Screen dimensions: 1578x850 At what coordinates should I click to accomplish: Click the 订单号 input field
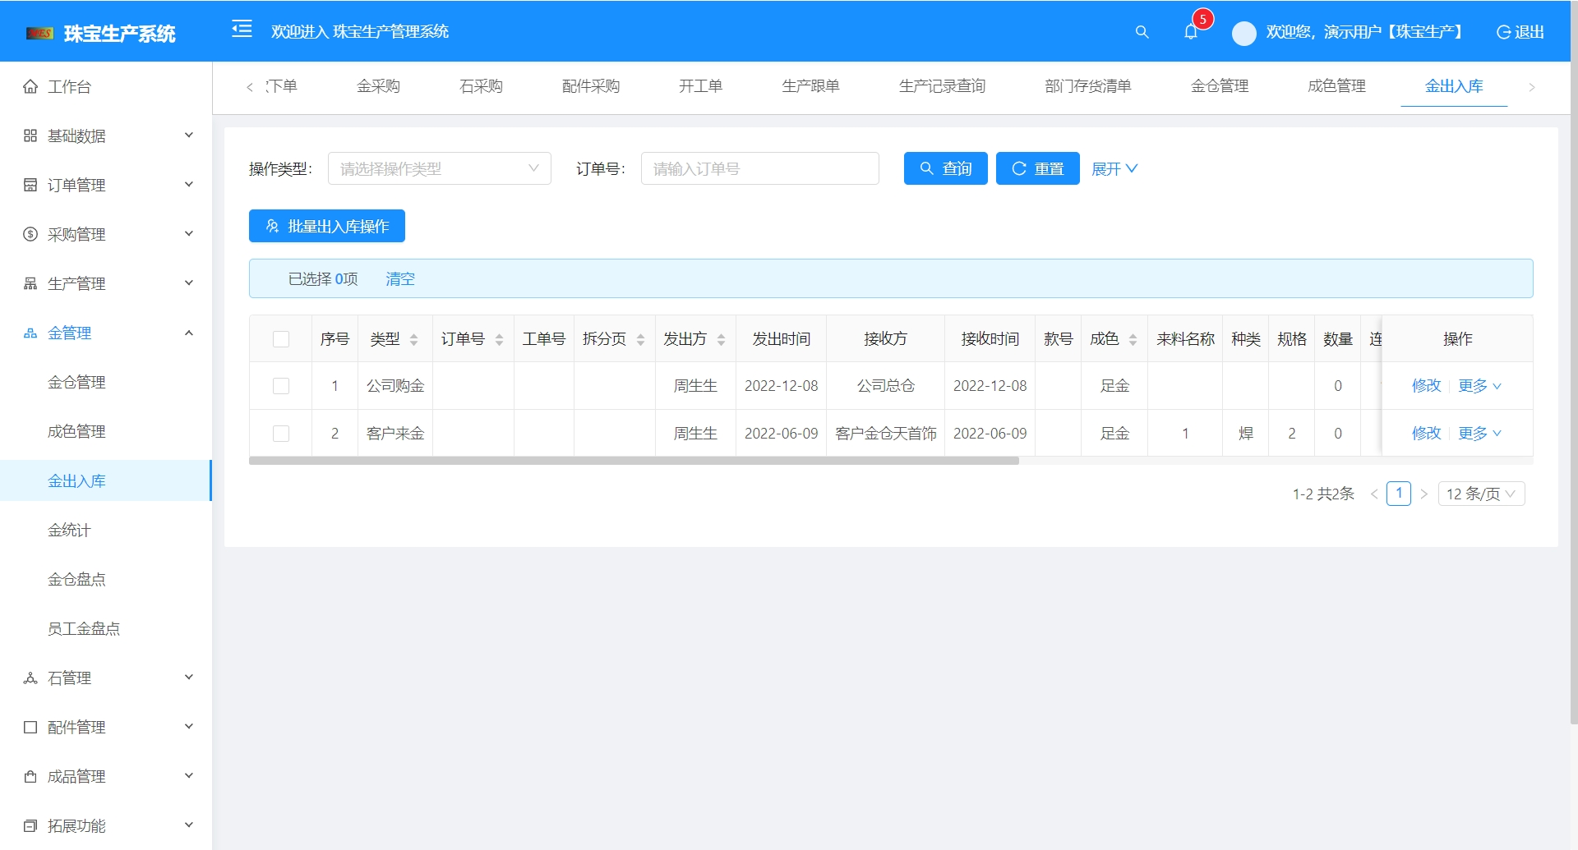click(x=759, y=168)
